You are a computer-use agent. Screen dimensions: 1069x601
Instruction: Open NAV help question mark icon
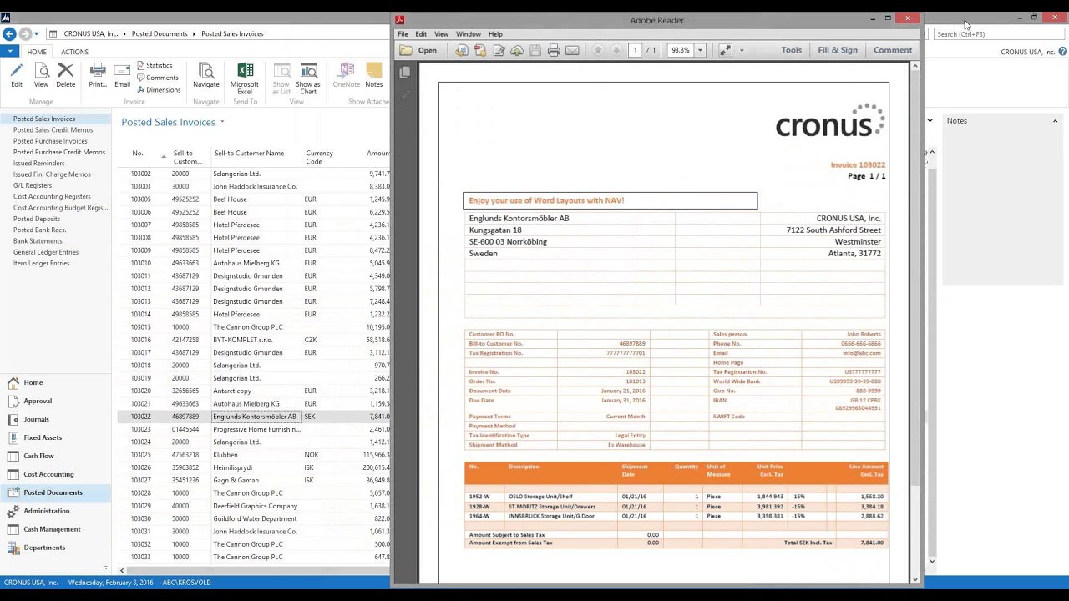pyautogui.click(x=1062, y=52)
